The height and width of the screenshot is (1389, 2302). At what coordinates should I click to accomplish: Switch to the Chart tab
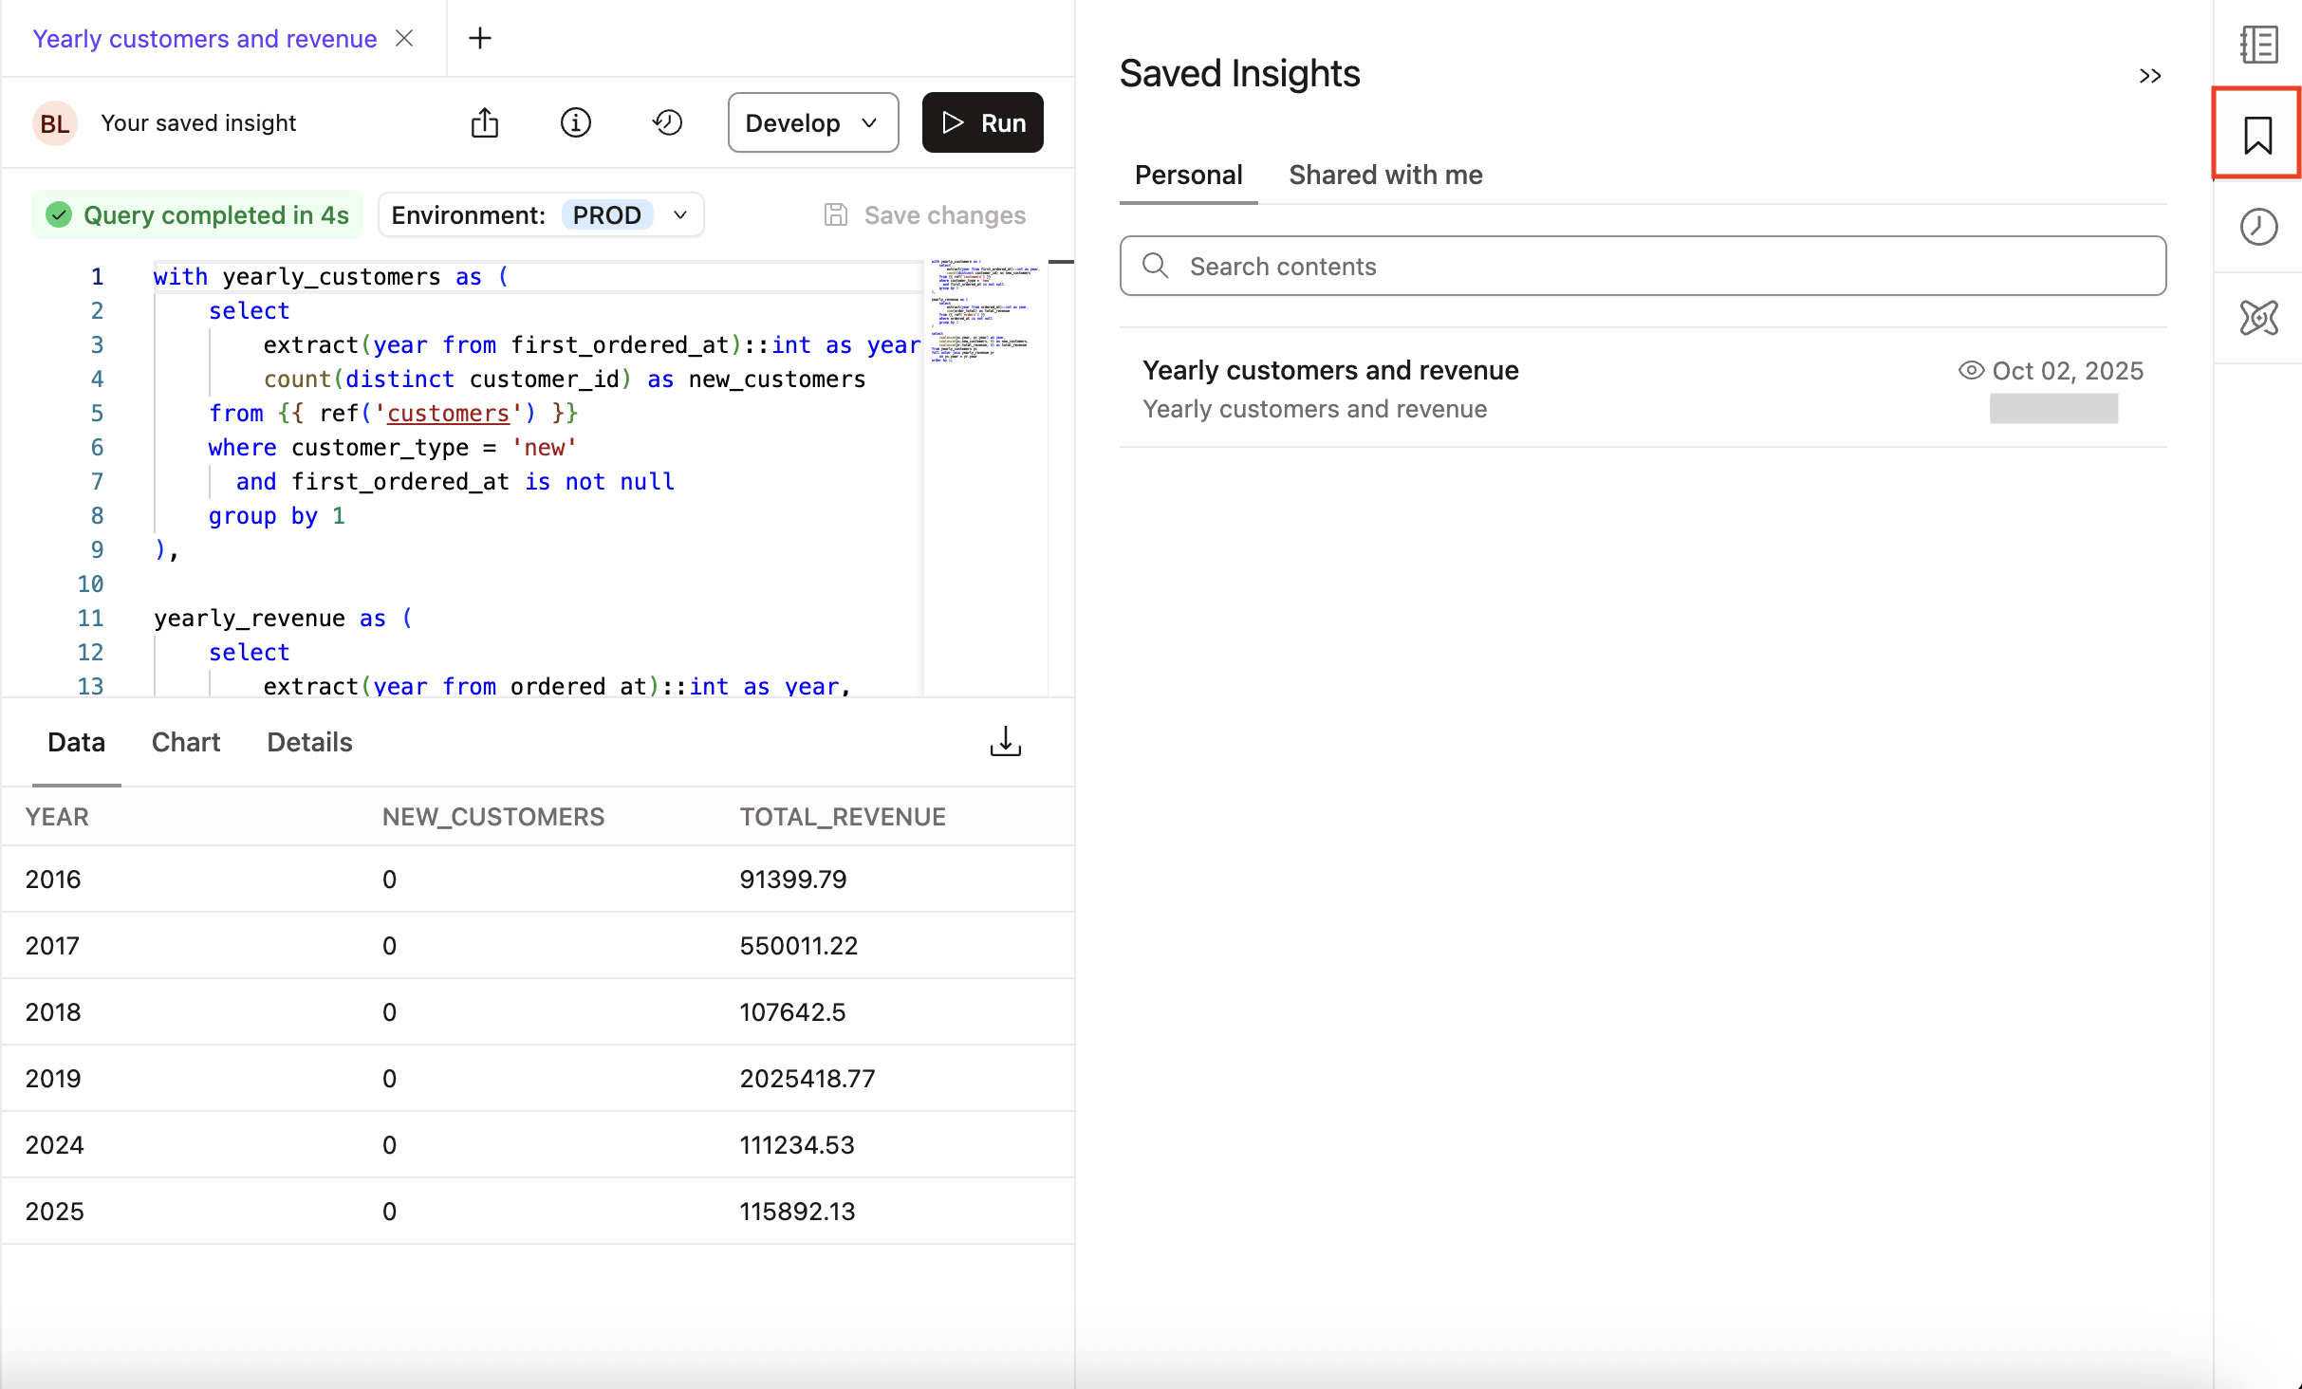(x=185, y=742)
